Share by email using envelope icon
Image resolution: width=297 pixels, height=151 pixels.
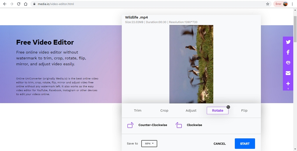[288, 73]
